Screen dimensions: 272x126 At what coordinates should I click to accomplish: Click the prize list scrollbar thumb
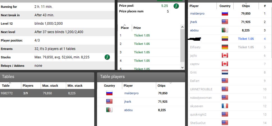coord(182,45)
